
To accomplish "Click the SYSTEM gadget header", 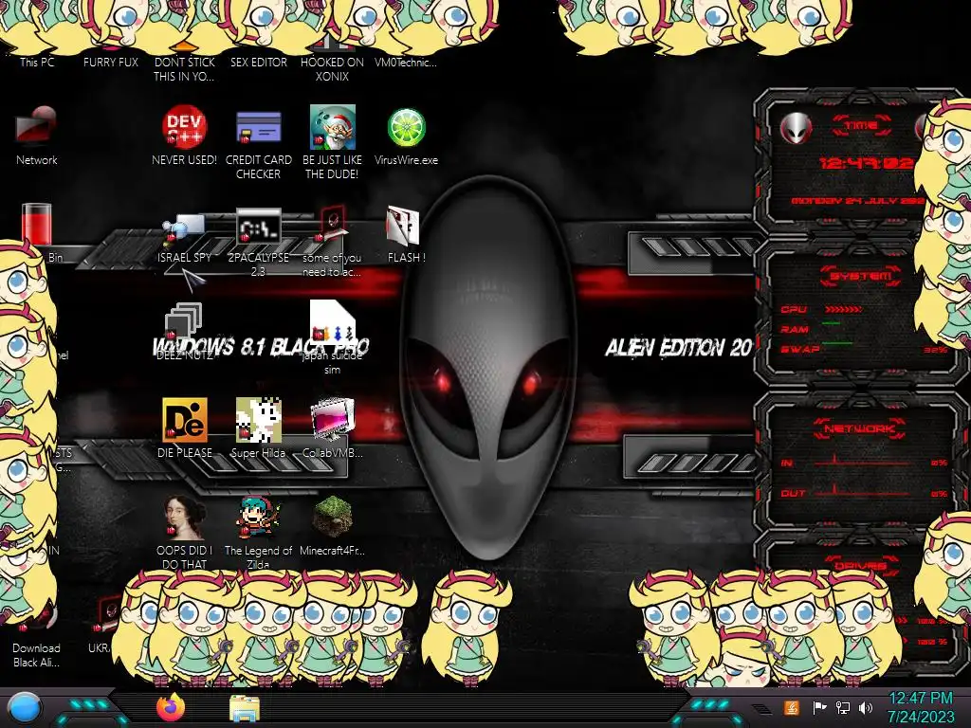I will 861,276.
